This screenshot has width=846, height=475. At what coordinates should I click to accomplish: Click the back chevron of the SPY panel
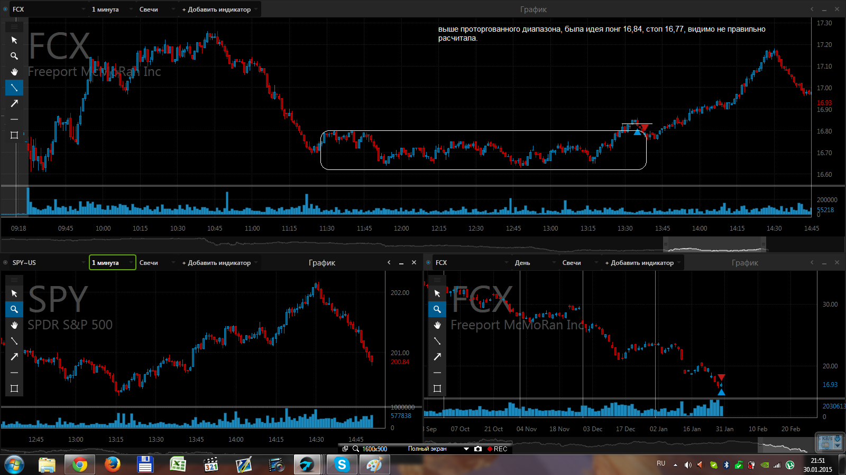pos(389,262)
